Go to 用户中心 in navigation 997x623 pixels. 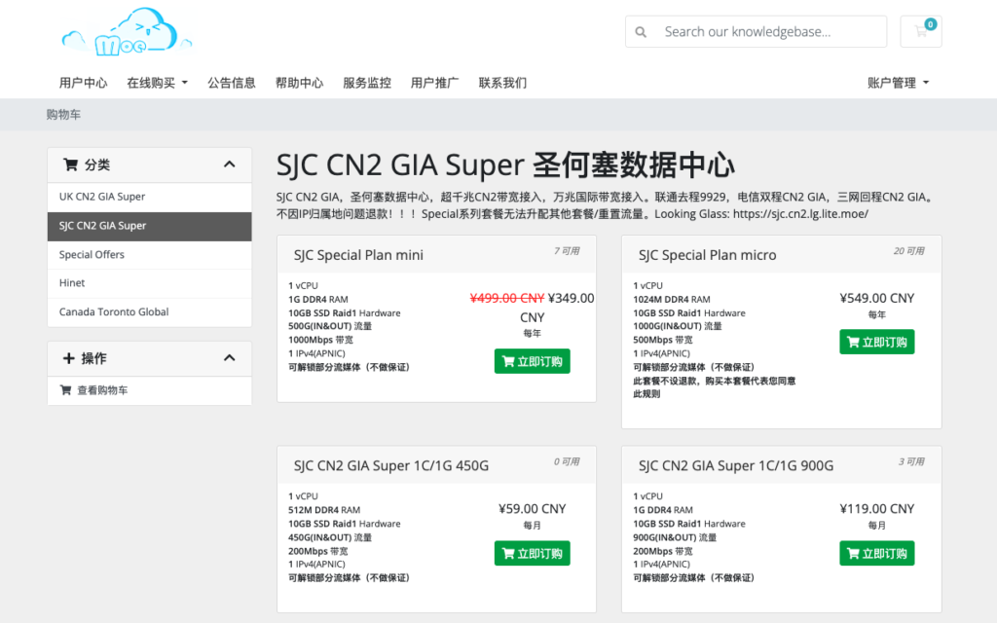pos(84,83)
